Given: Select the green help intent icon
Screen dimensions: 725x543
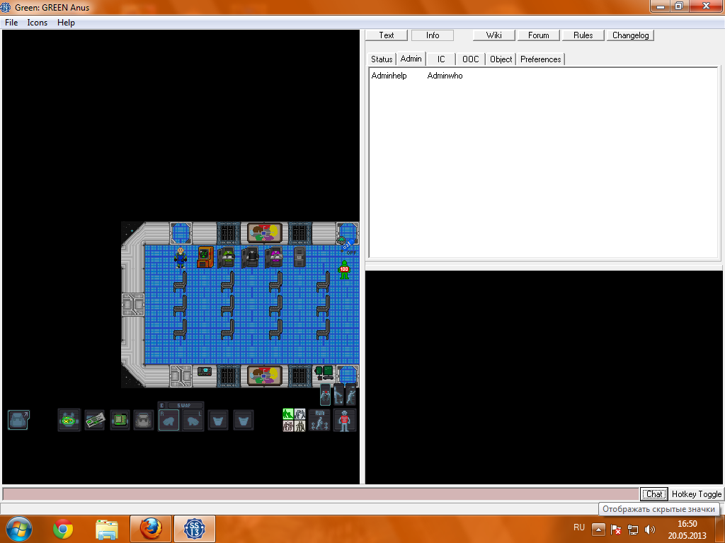Looking at the screenshot, I should tap(287, 414).
